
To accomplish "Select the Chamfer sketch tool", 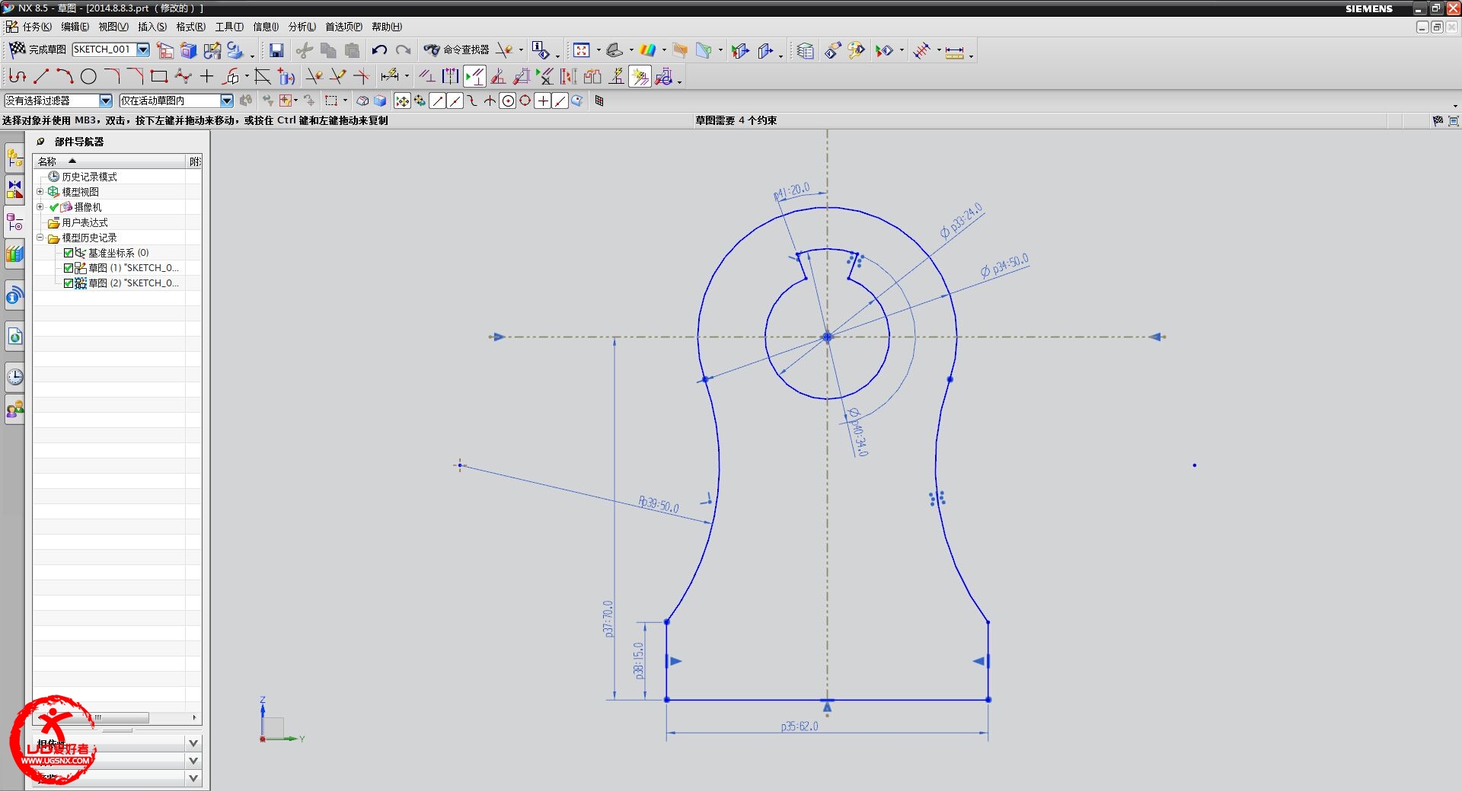I will [136, 76].
